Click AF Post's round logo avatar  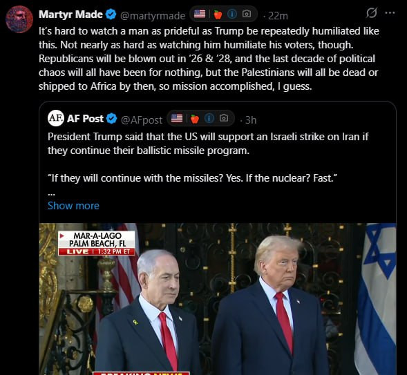coord(56,118)
